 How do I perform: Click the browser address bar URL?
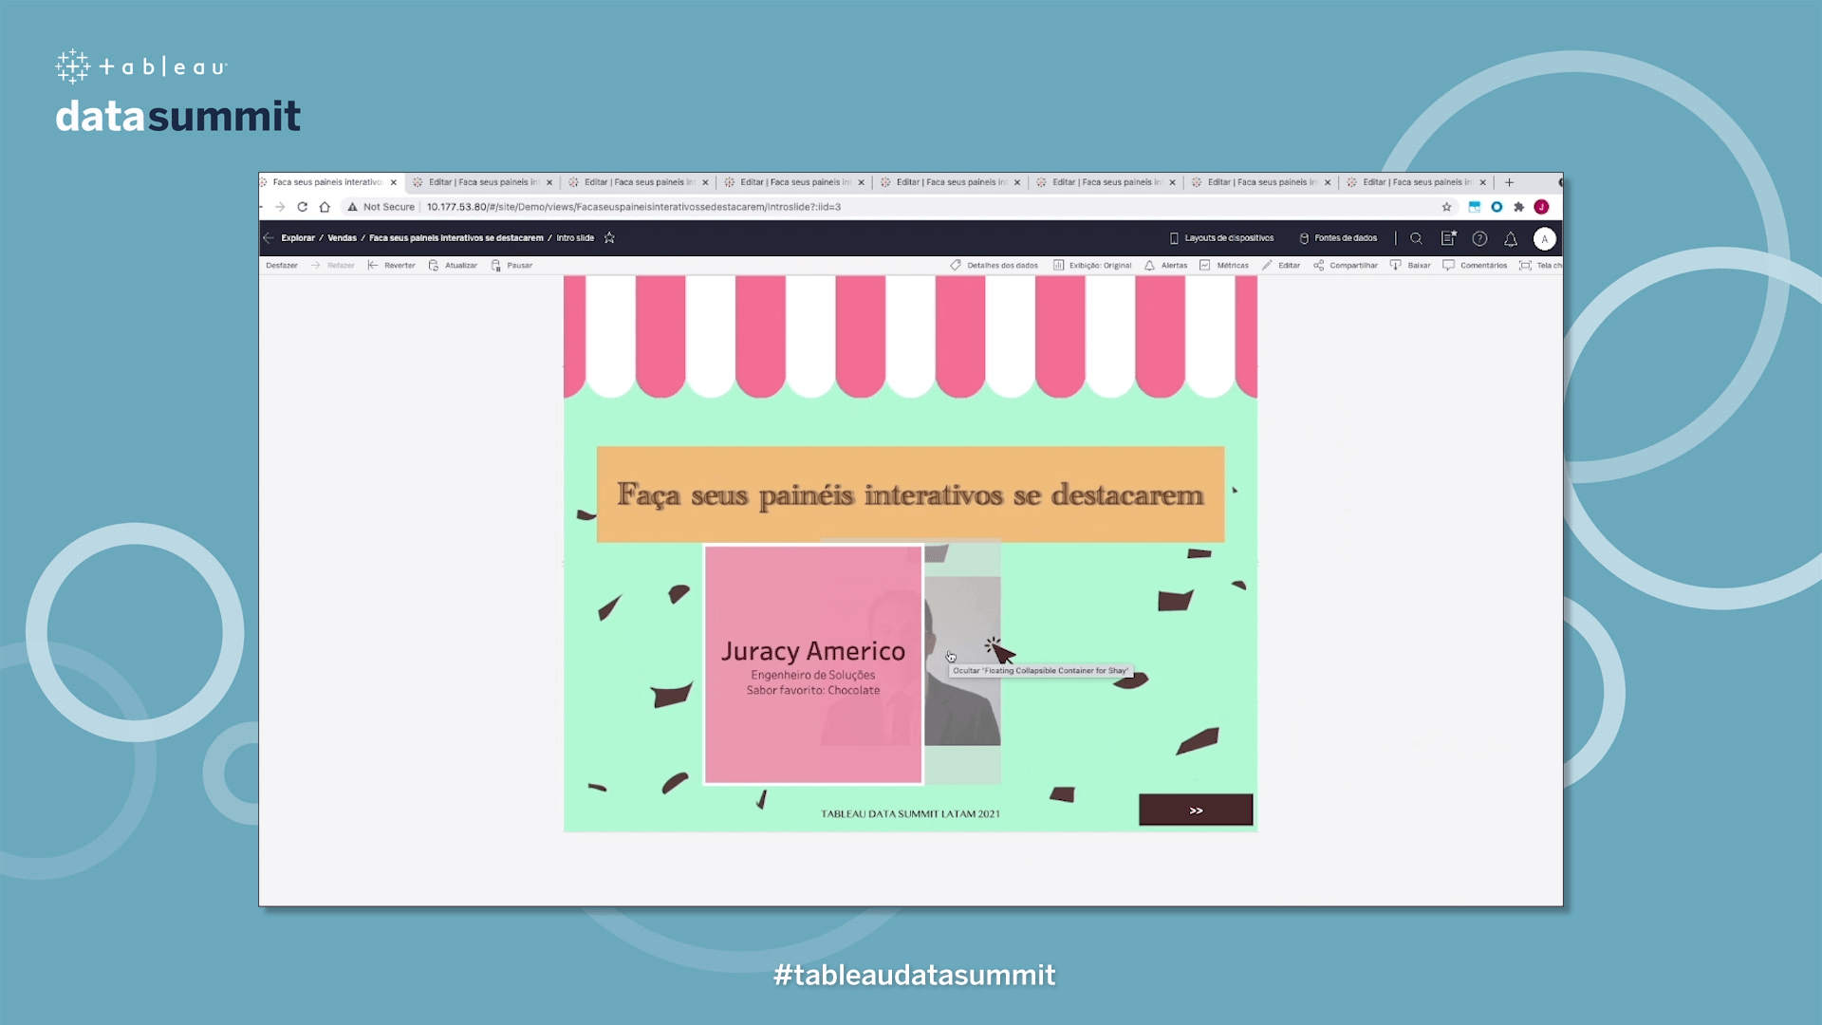click(x=633, y=207)
